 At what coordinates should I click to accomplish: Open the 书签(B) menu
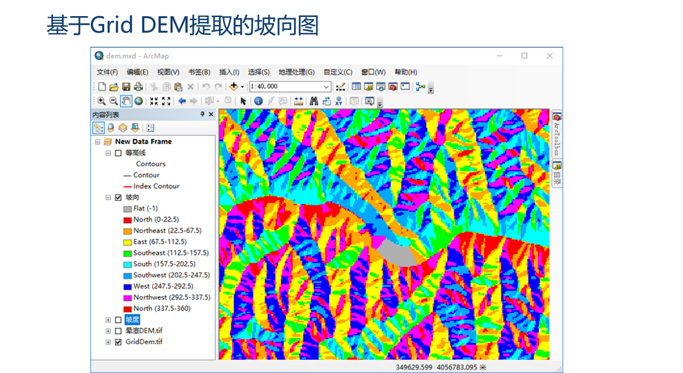tap(199, 72)
